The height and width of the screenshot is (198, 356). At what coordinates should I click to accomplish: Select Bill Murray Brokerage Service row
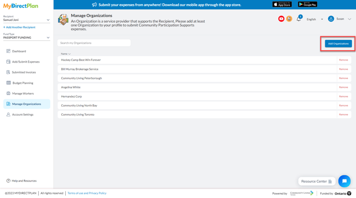coord(204,69)
